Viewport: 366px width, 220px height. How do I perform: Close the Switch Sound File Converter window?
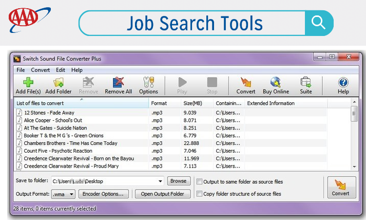click(349, 57)
